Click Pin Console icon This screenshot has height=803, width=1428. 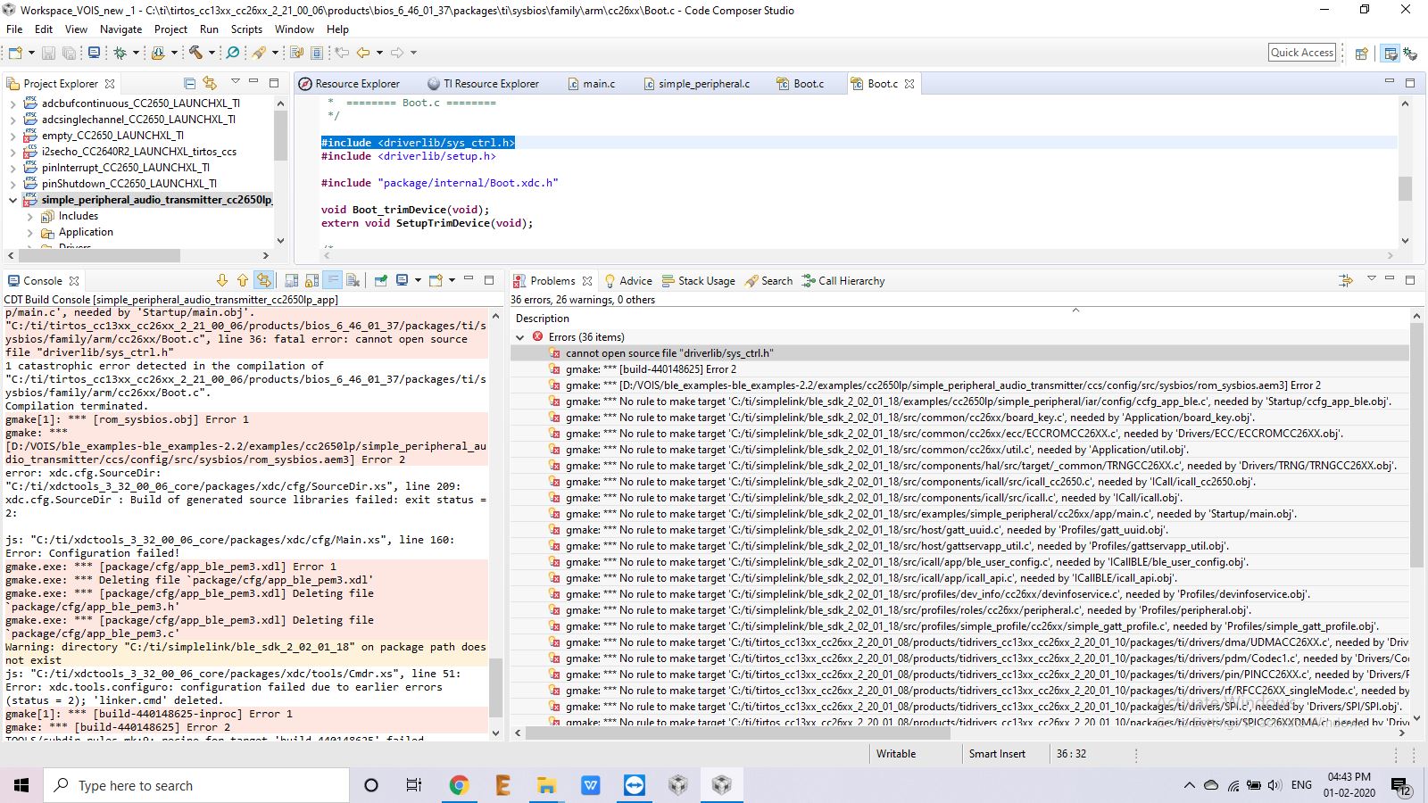(381, 280)
